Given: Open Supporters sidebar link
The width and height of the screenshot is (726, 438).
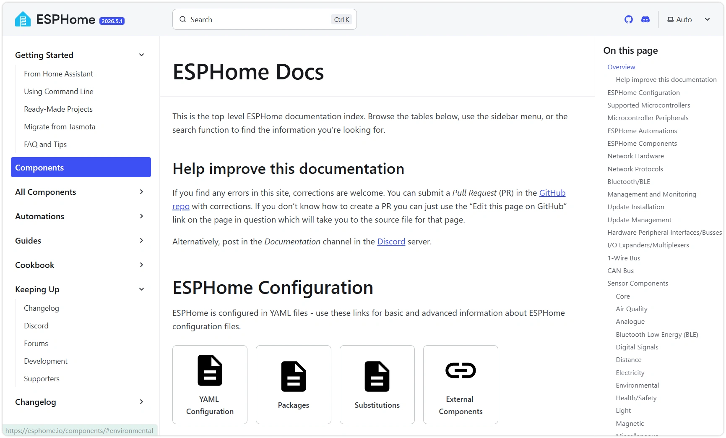Looking at the screenshot, I should (x=42, y=379).
